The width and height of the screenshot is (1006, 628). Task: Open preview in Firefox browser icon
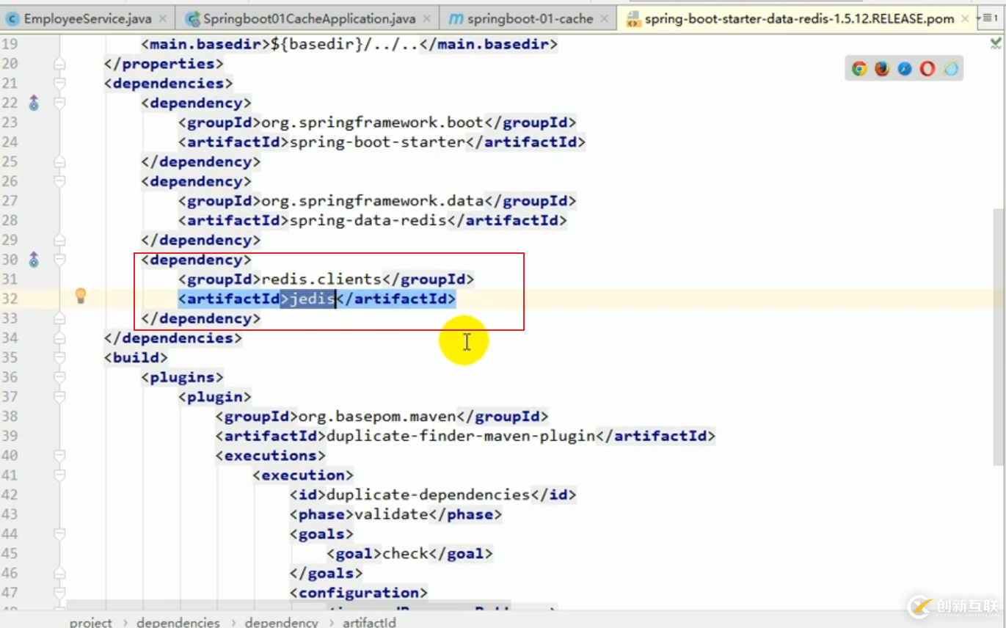point(882,69)
